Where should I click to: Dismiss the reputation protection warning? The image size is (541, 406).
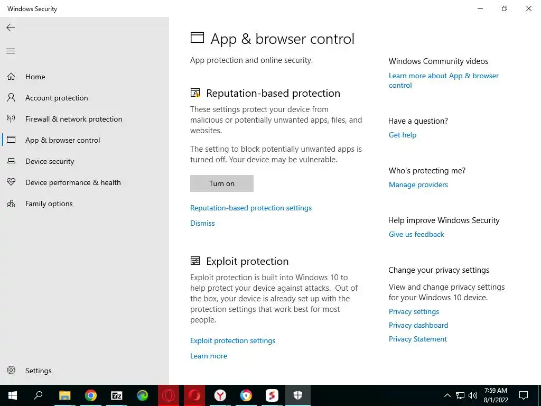pyautogui.click(x=202, y=223)
